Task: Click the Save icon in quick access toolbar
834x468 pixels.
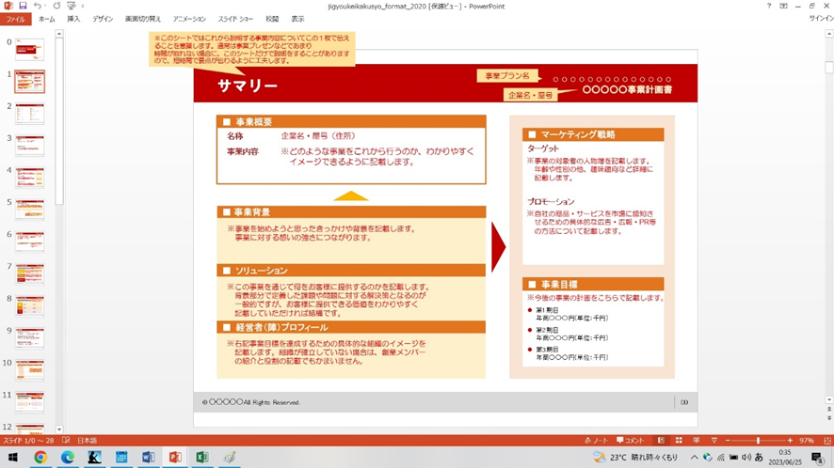Action: 24,6
